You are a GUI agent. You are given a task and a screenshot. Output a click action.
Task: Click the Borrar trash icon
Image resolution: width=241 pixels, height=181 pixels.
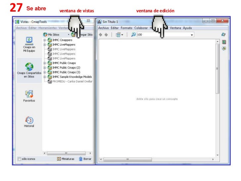[80, 159]
